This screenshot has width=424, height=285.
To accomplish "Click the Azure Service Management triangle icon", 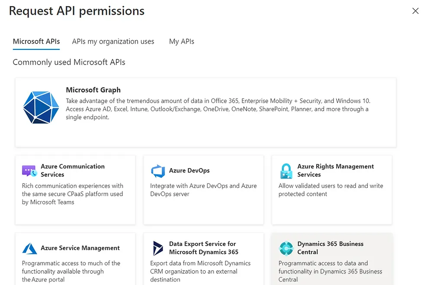I will [29, 248].
